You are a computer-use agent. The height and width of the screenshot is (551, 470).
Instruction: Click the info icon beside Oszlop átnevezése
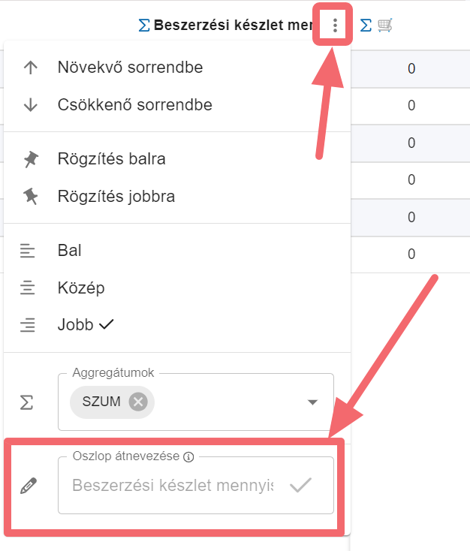[188, 456]
